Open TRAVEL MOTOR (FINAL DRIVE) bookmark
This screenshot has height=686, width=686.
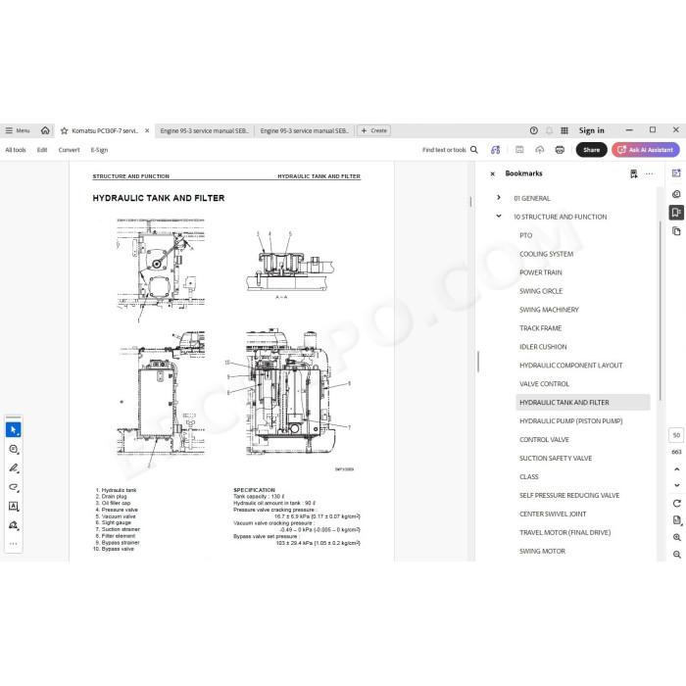pos(564,532)
